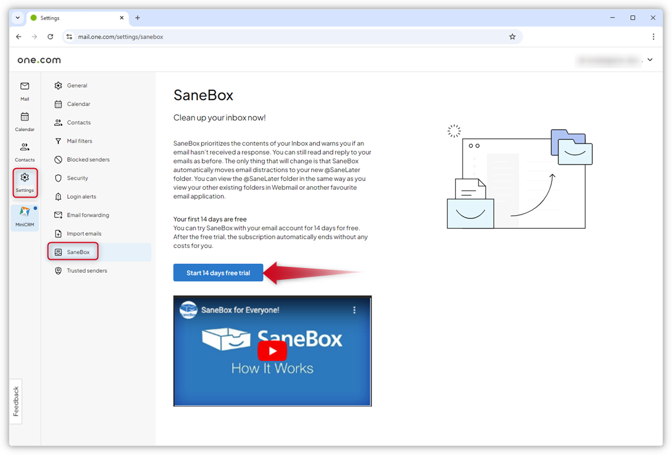672x455 pixels.
Task: Click the SaneBox page heading
Action: (x=203, y=95)
